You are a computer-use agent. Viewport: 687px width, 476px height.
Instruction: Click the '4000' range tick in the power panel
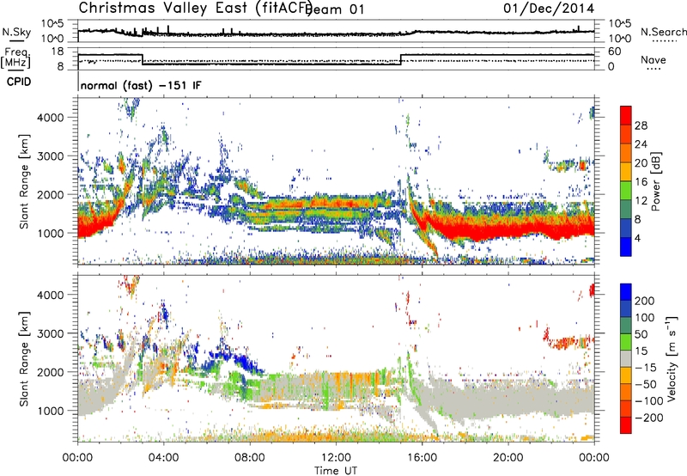pyautogui.click(x=51, y=118)
